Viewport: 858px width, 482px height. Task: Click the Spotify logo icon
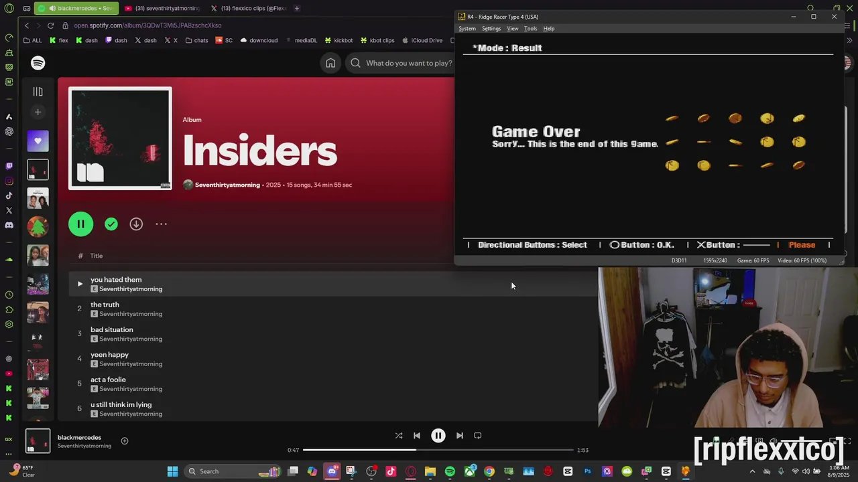(38, 63)
